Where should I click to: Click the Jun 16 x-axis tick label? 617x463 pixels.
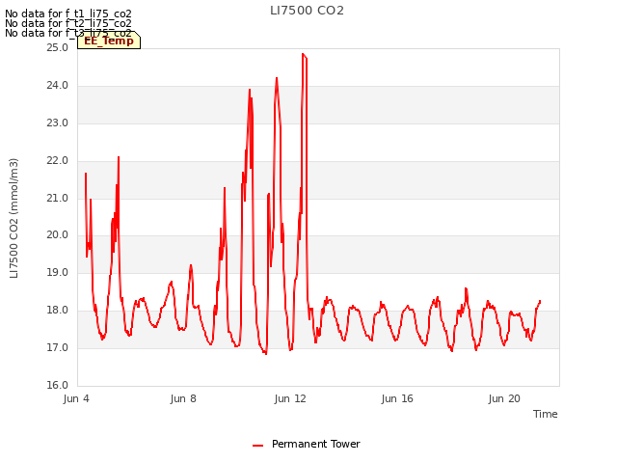tap(397, 398)
